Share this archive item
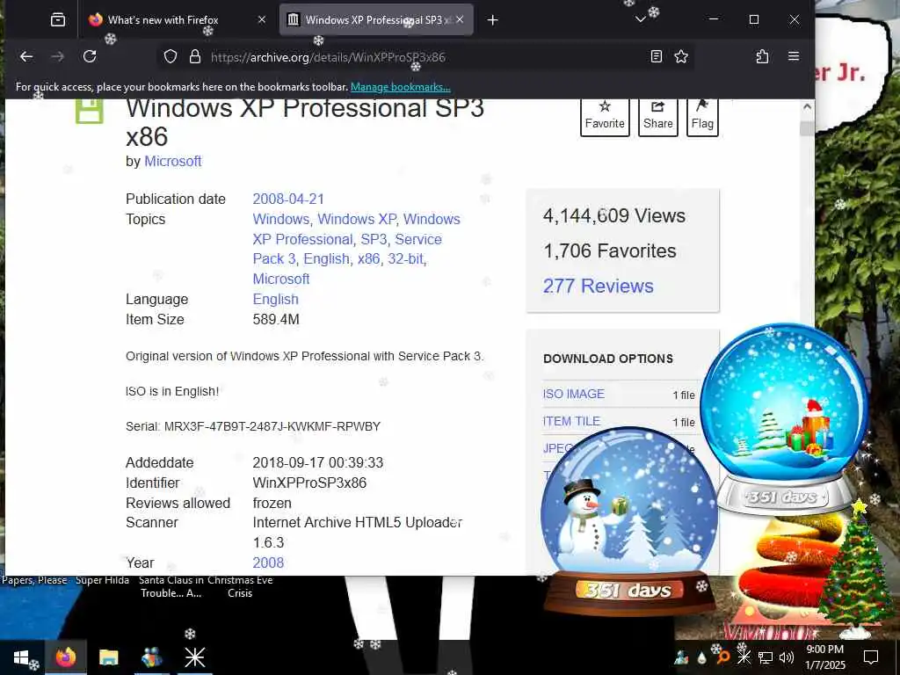The height and width of the screenshot is (675, 900). click(x=657, y=117)
